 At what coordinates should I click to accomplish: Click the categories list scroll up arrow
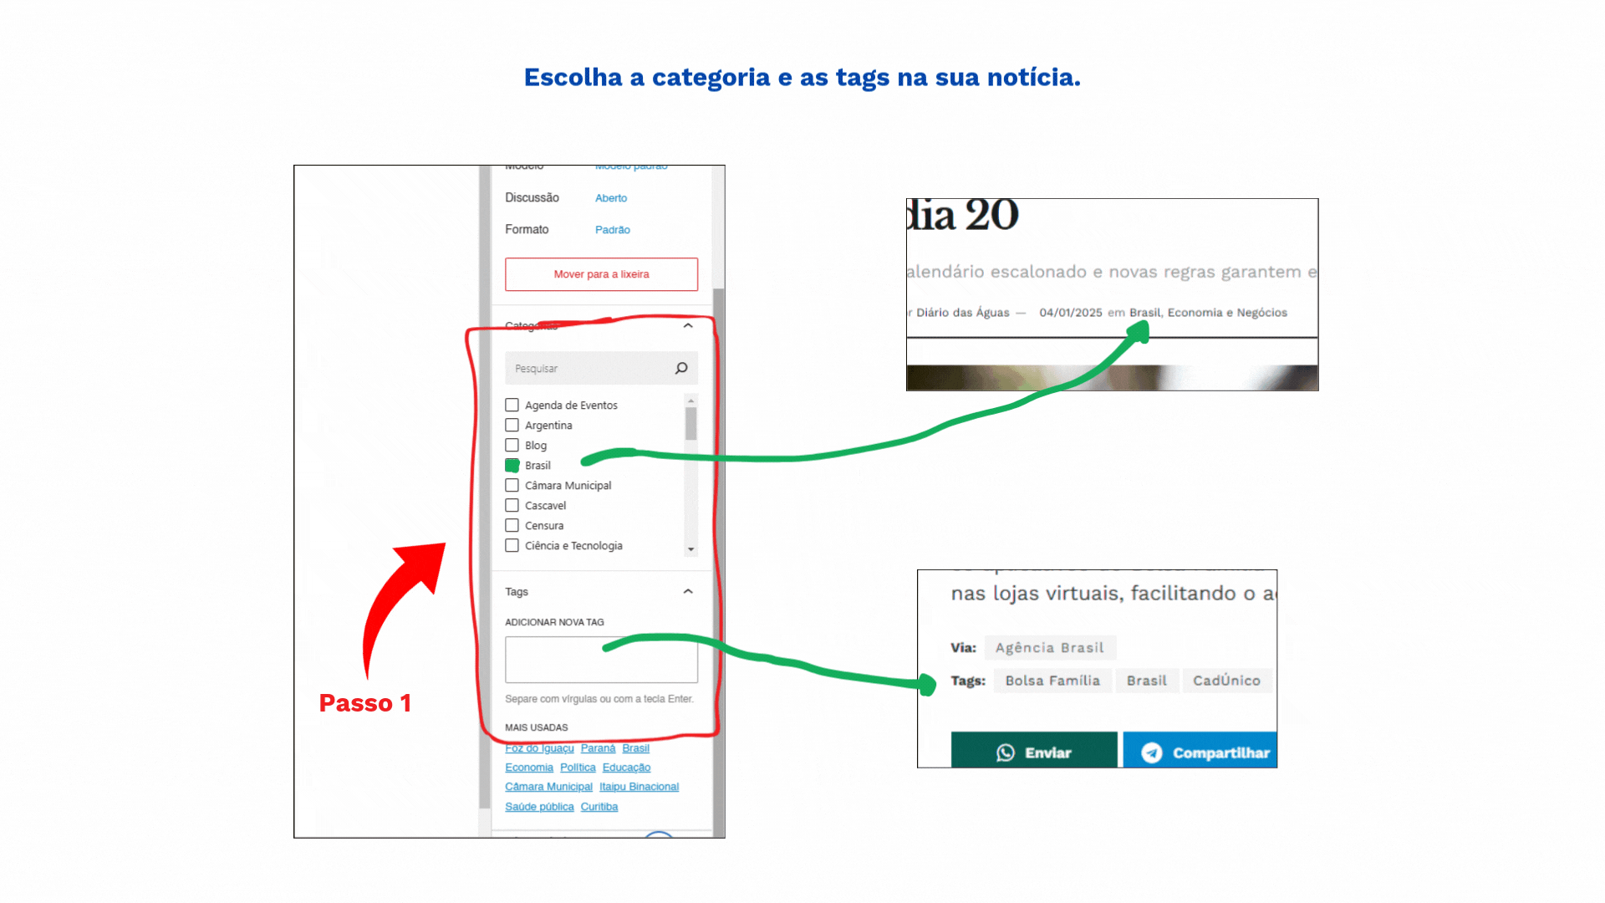point(691,401)
